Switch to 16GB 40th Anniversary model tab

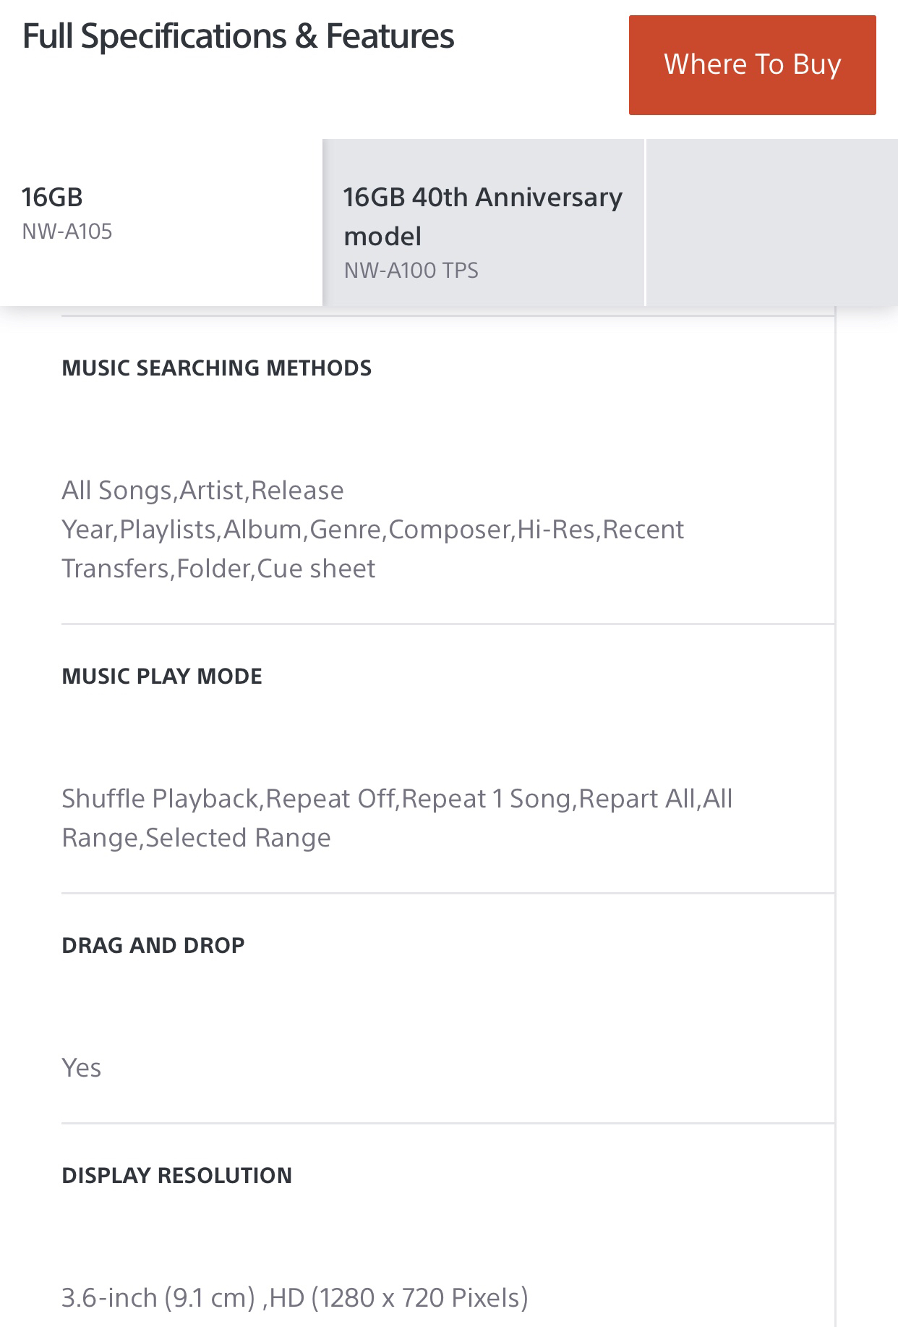click(483, 221)
